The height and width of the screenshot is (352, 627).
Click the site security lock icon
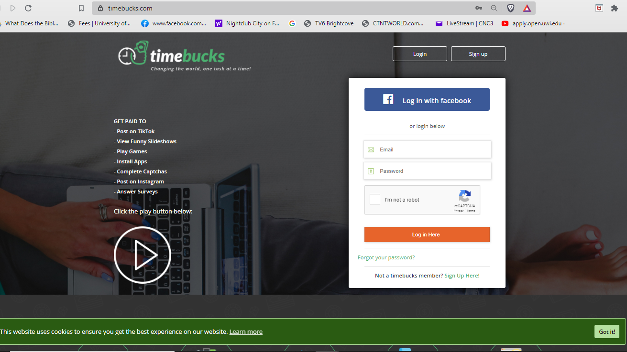click(x=99, y=8)
